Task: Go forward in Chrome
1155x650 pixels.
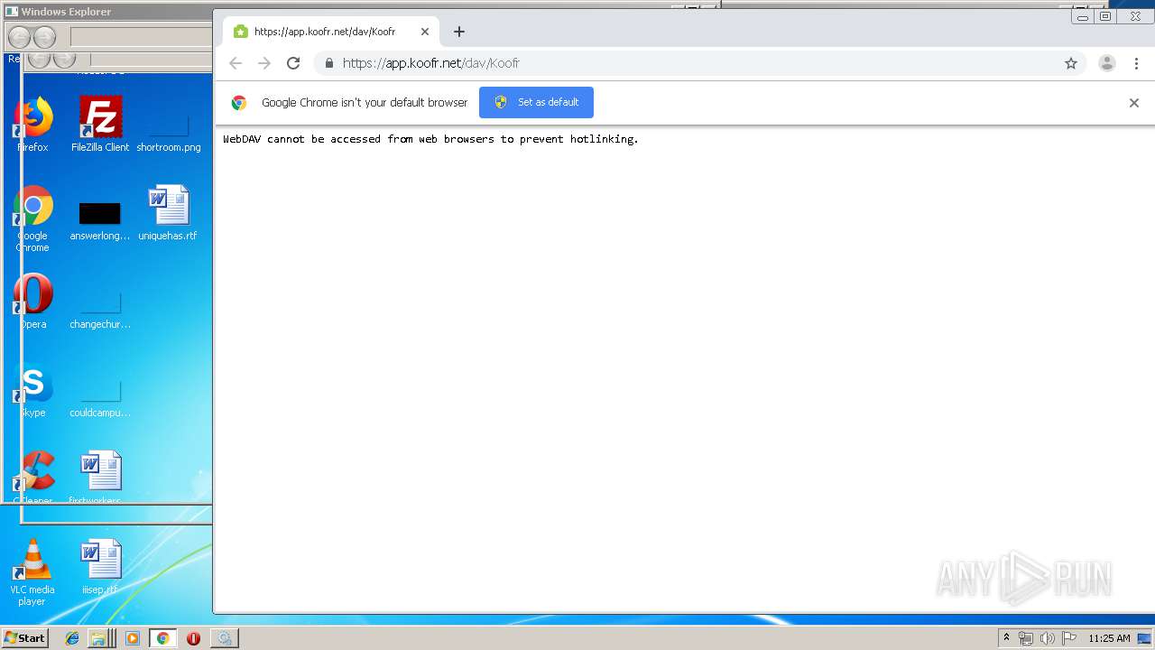Action: [x=264, y=63]
